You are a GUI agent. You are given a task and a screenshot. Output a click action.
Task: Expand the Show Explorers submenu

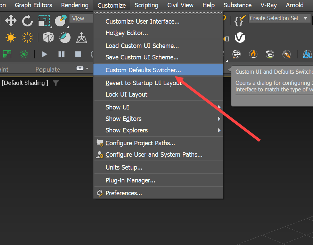click(x=158, y=130)
